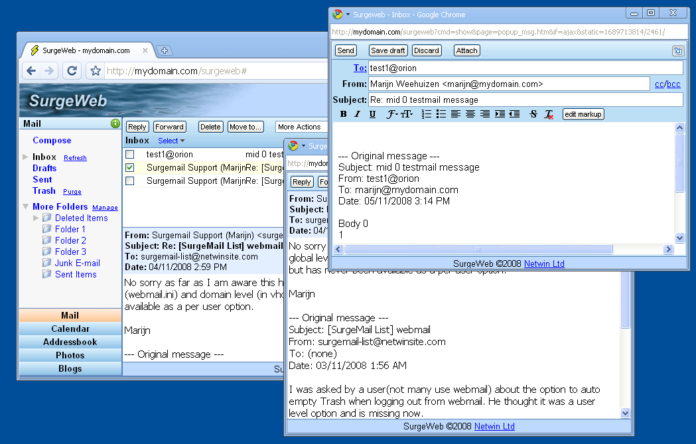696x444 pixels.
Task: Uncheck the selected Surgemail Support message
Action: 130,167
